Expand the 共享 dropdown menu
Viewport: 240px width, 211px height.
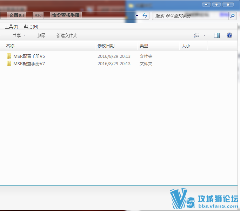tap(19, 35)
